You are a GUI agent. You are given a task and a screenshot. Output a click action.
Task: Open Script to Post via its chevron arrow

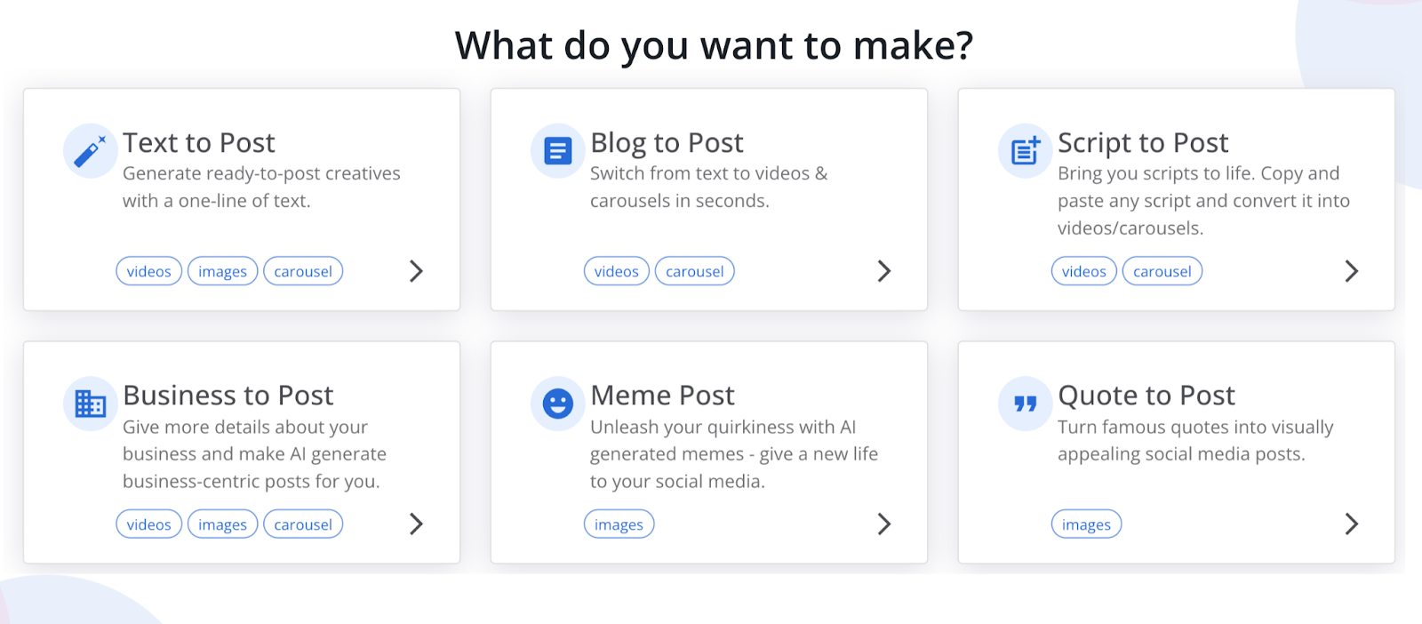[x=1351, y=271]
